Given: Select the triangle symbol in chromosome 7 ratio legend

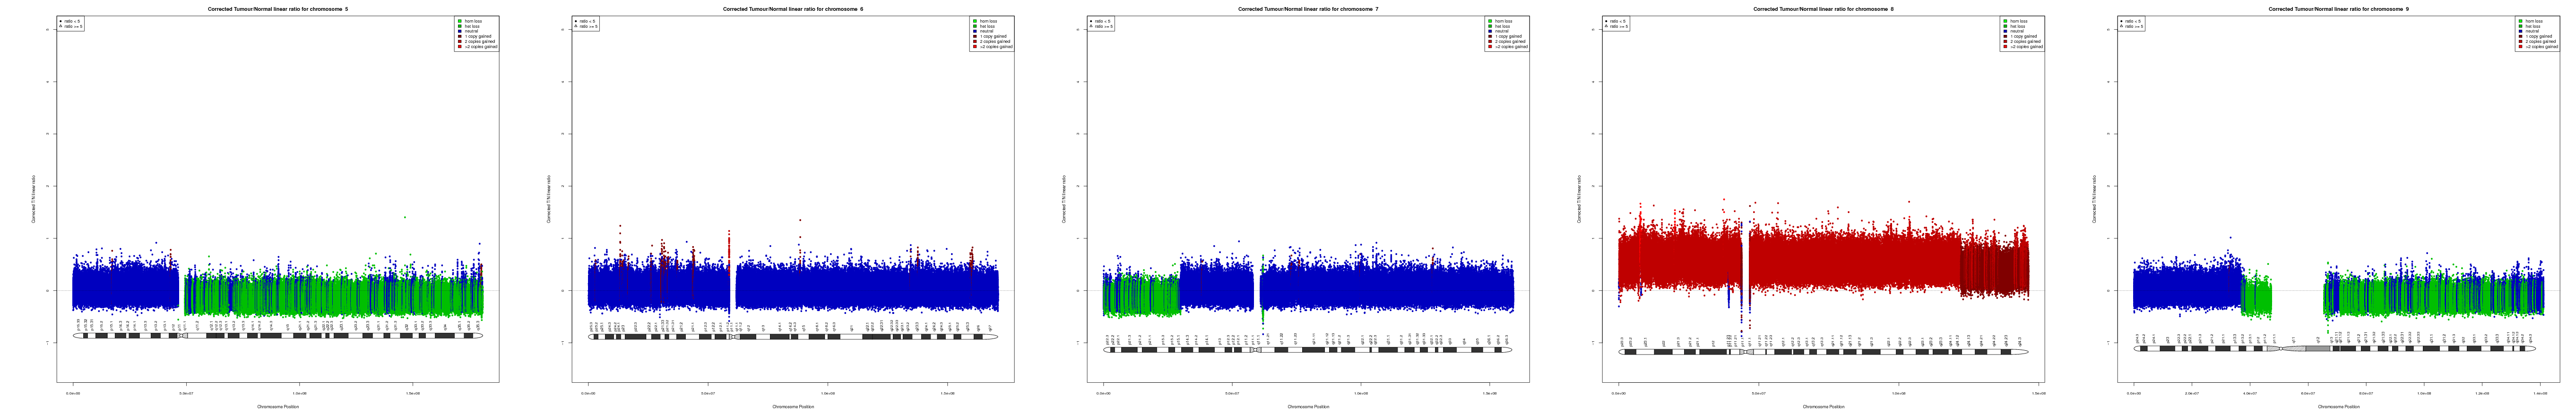Looking at the screenshot, I should pos(1091,26).
